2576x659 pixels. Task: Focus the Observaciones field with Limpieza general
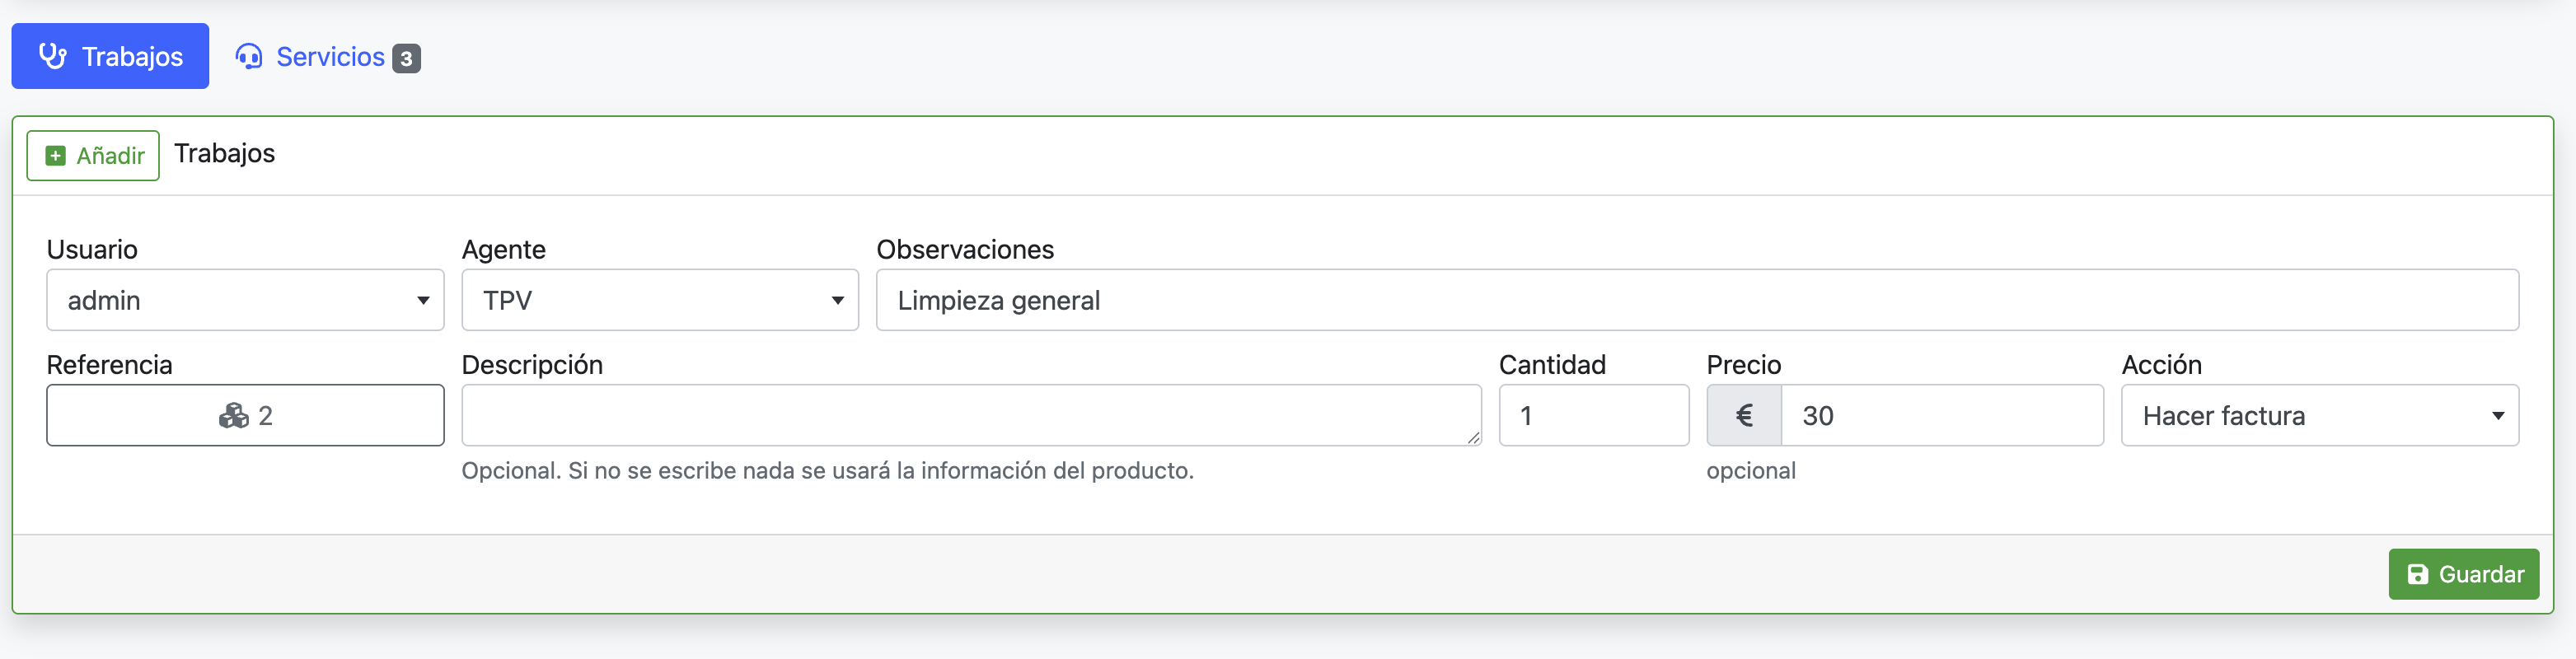click(1697, 300)
